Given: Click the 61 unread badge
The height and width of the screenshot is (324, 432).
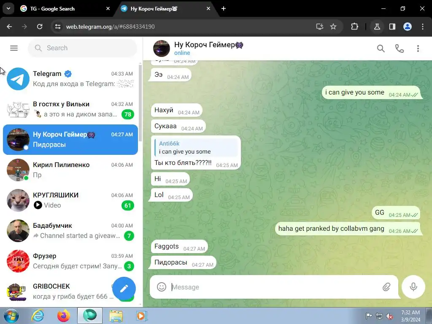Looking at the screenshot, I should [x=128, y=205].
